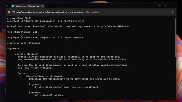Dismiss the default terminal notification bar
182x102 pixels.
click(173, 12)
